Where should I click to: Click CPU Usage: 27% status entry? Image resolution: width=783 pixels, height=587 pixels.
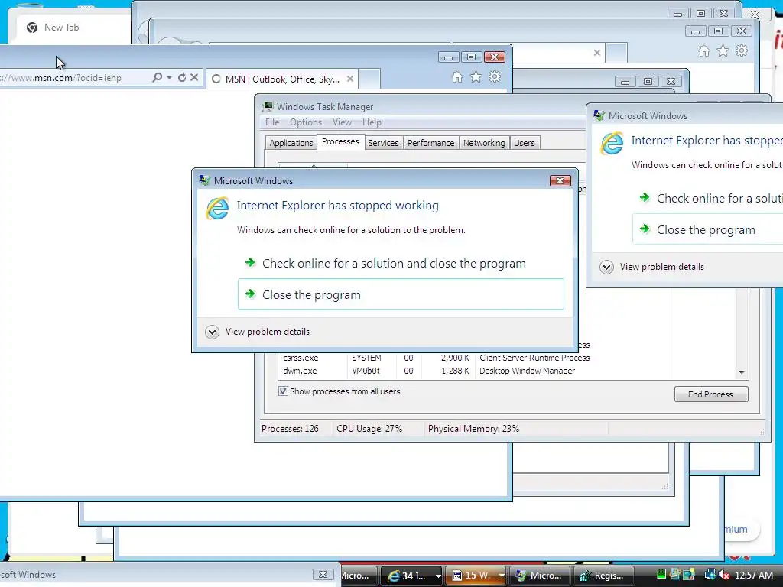[x=369, y=429]
